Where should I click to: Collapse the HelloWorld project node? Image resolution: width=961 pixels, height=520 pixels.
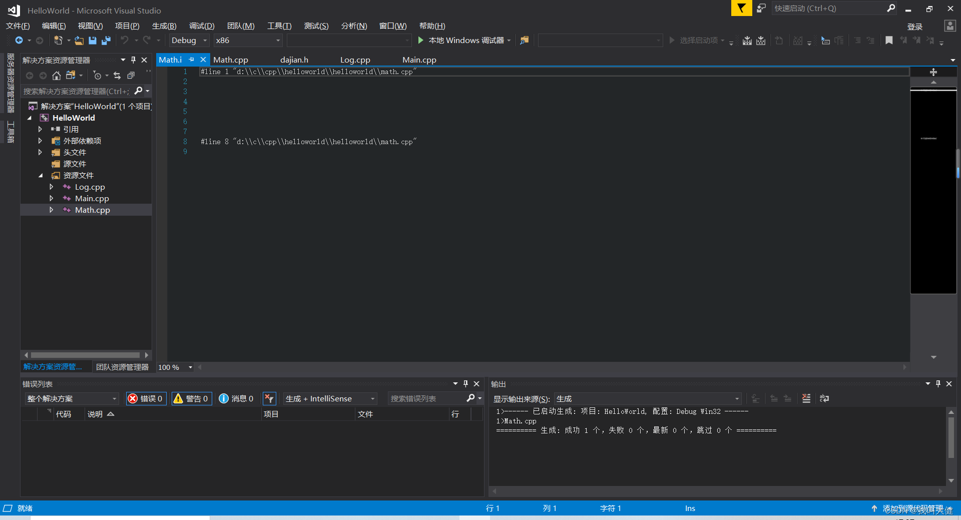pyautogui.click(x=30, y=118)
